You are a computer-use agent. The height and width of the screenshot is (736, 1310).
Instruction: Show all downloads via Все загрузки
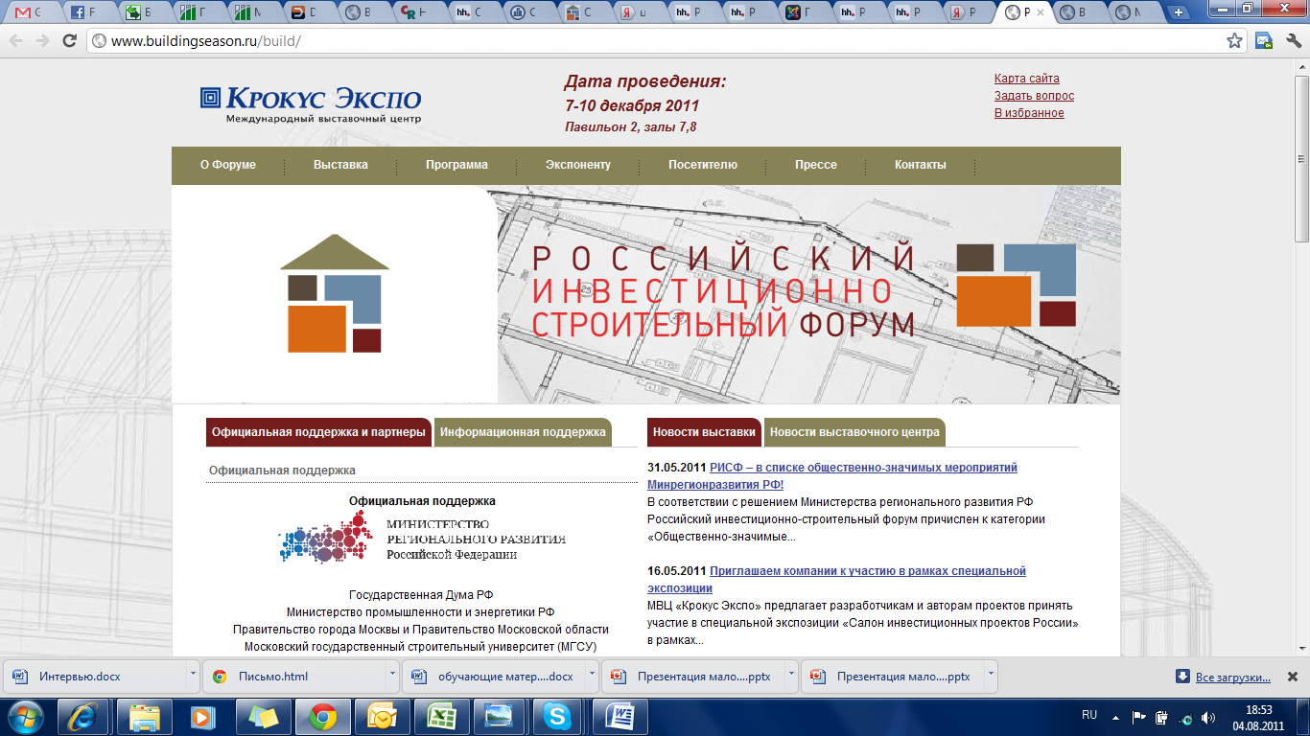pos(1232,677)
